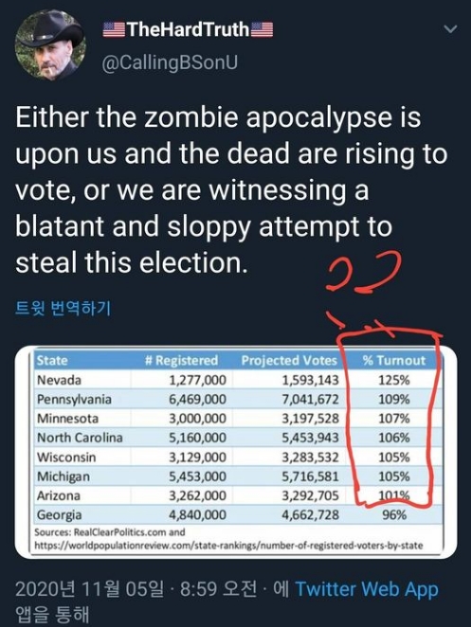471x627 pixels.
Task: Expand the tweet options chevron
Action: [451, 28]
